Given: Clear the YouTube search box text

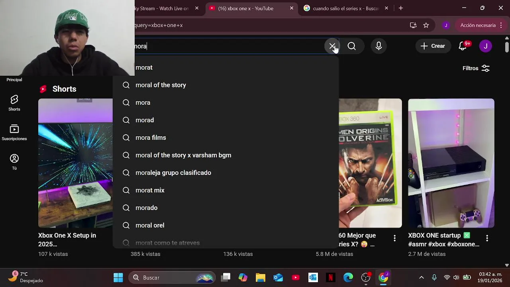Looking at the screenshot, I should click(x=332, y=46).
